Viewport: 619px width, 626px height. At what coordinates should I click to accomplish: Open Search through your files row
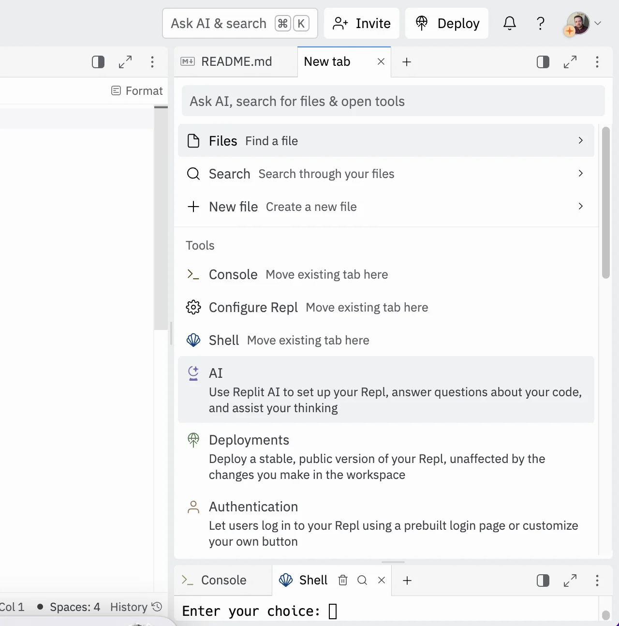coord(386,174)
